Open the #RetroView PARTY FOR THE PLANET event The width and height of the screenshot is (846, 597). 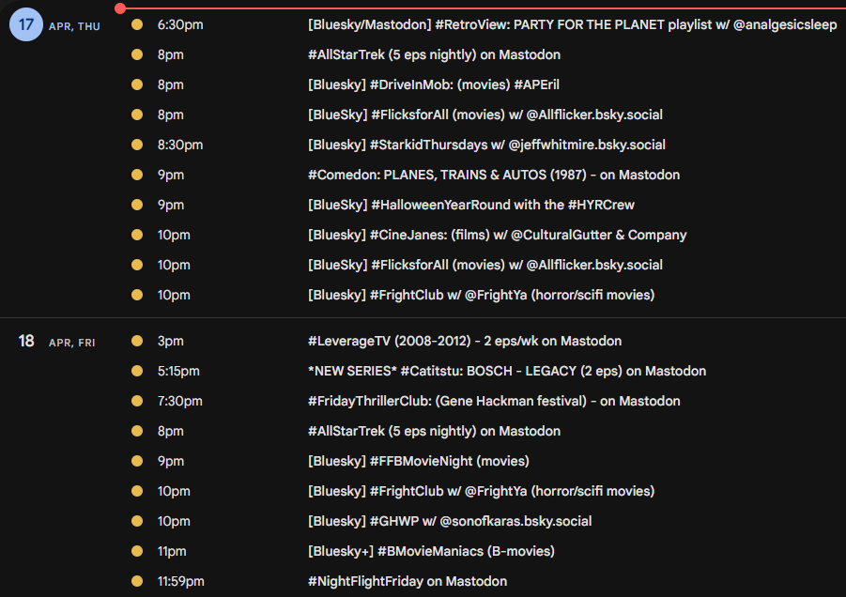point(572,24)
